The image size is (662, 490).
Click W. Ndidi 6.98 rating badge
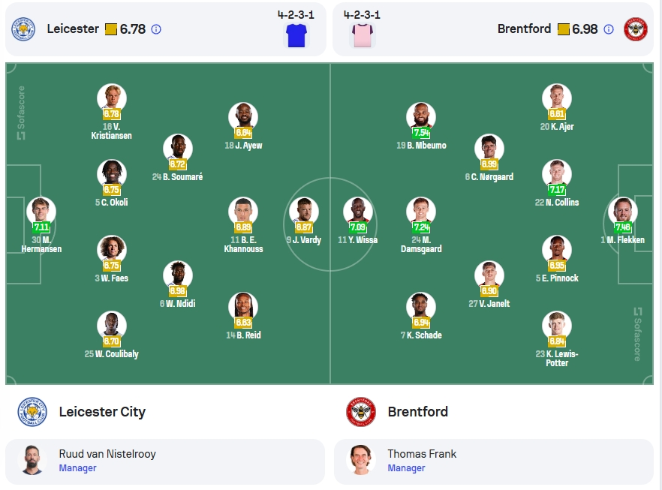tap(177, 291)
